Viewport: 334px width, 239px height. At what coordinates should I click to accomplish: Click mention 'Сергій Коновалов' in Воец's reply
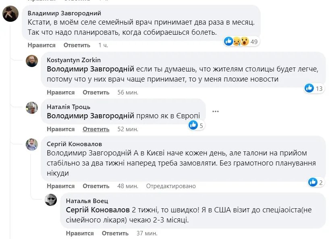click(x=98, y=210)
